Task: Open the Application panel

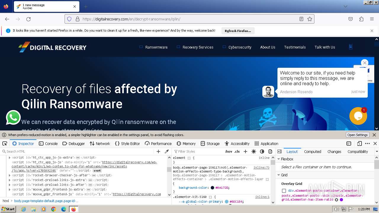Action: [266, 143]
